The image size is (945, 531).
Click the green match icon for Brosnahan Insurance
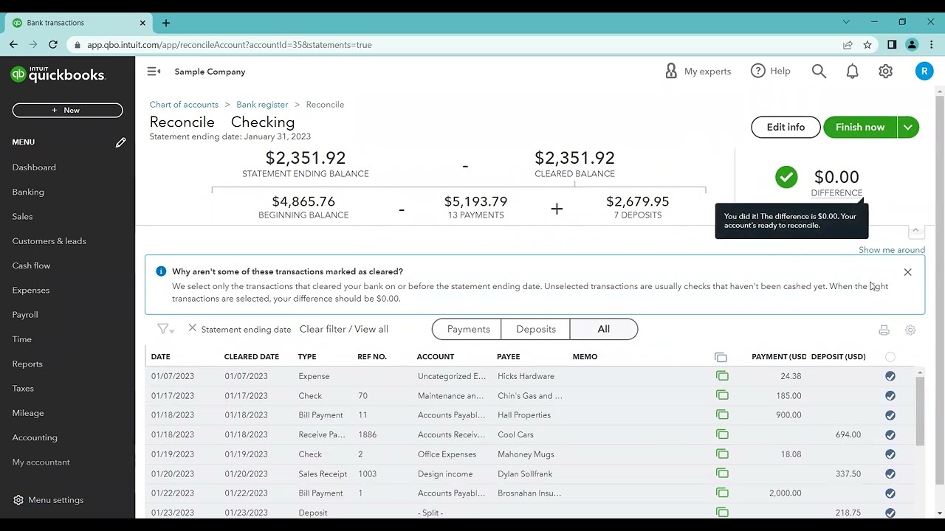(722, 493)
